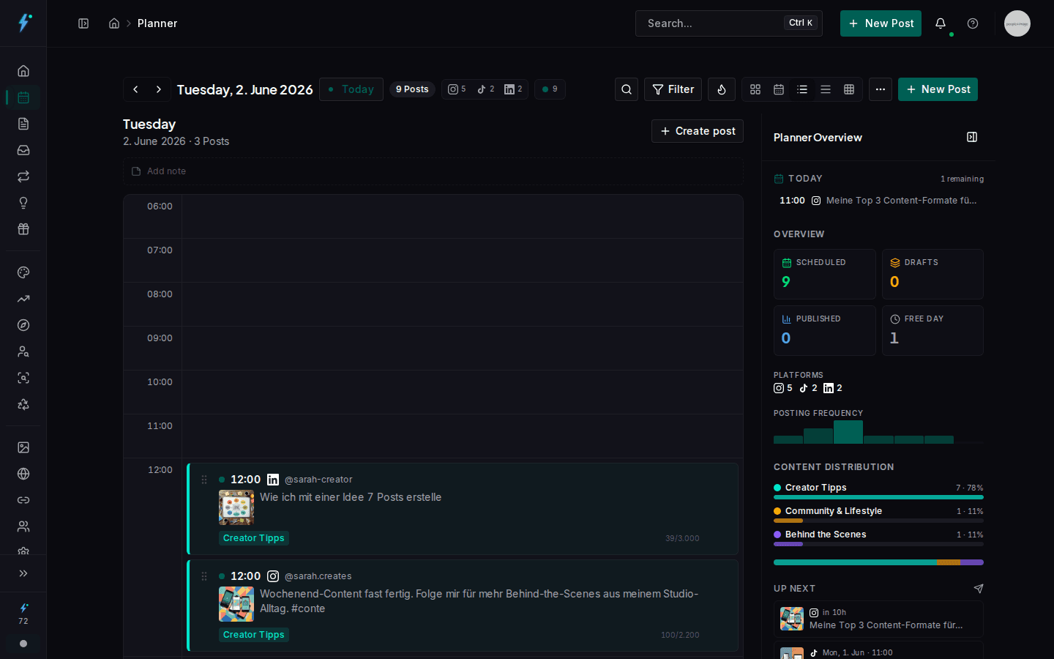
Task: Open thumbnail of the LinkedIn 7 Posts post
Action: [236, 507]
